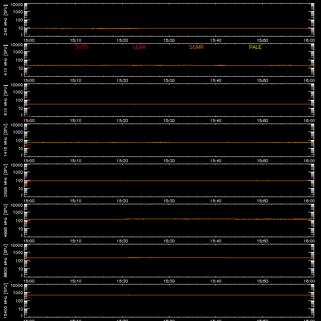This screenshot has height=321, width=321.
Task: Click the 1000 tick value on 15400 MHz axis
Action: point(18,293)
